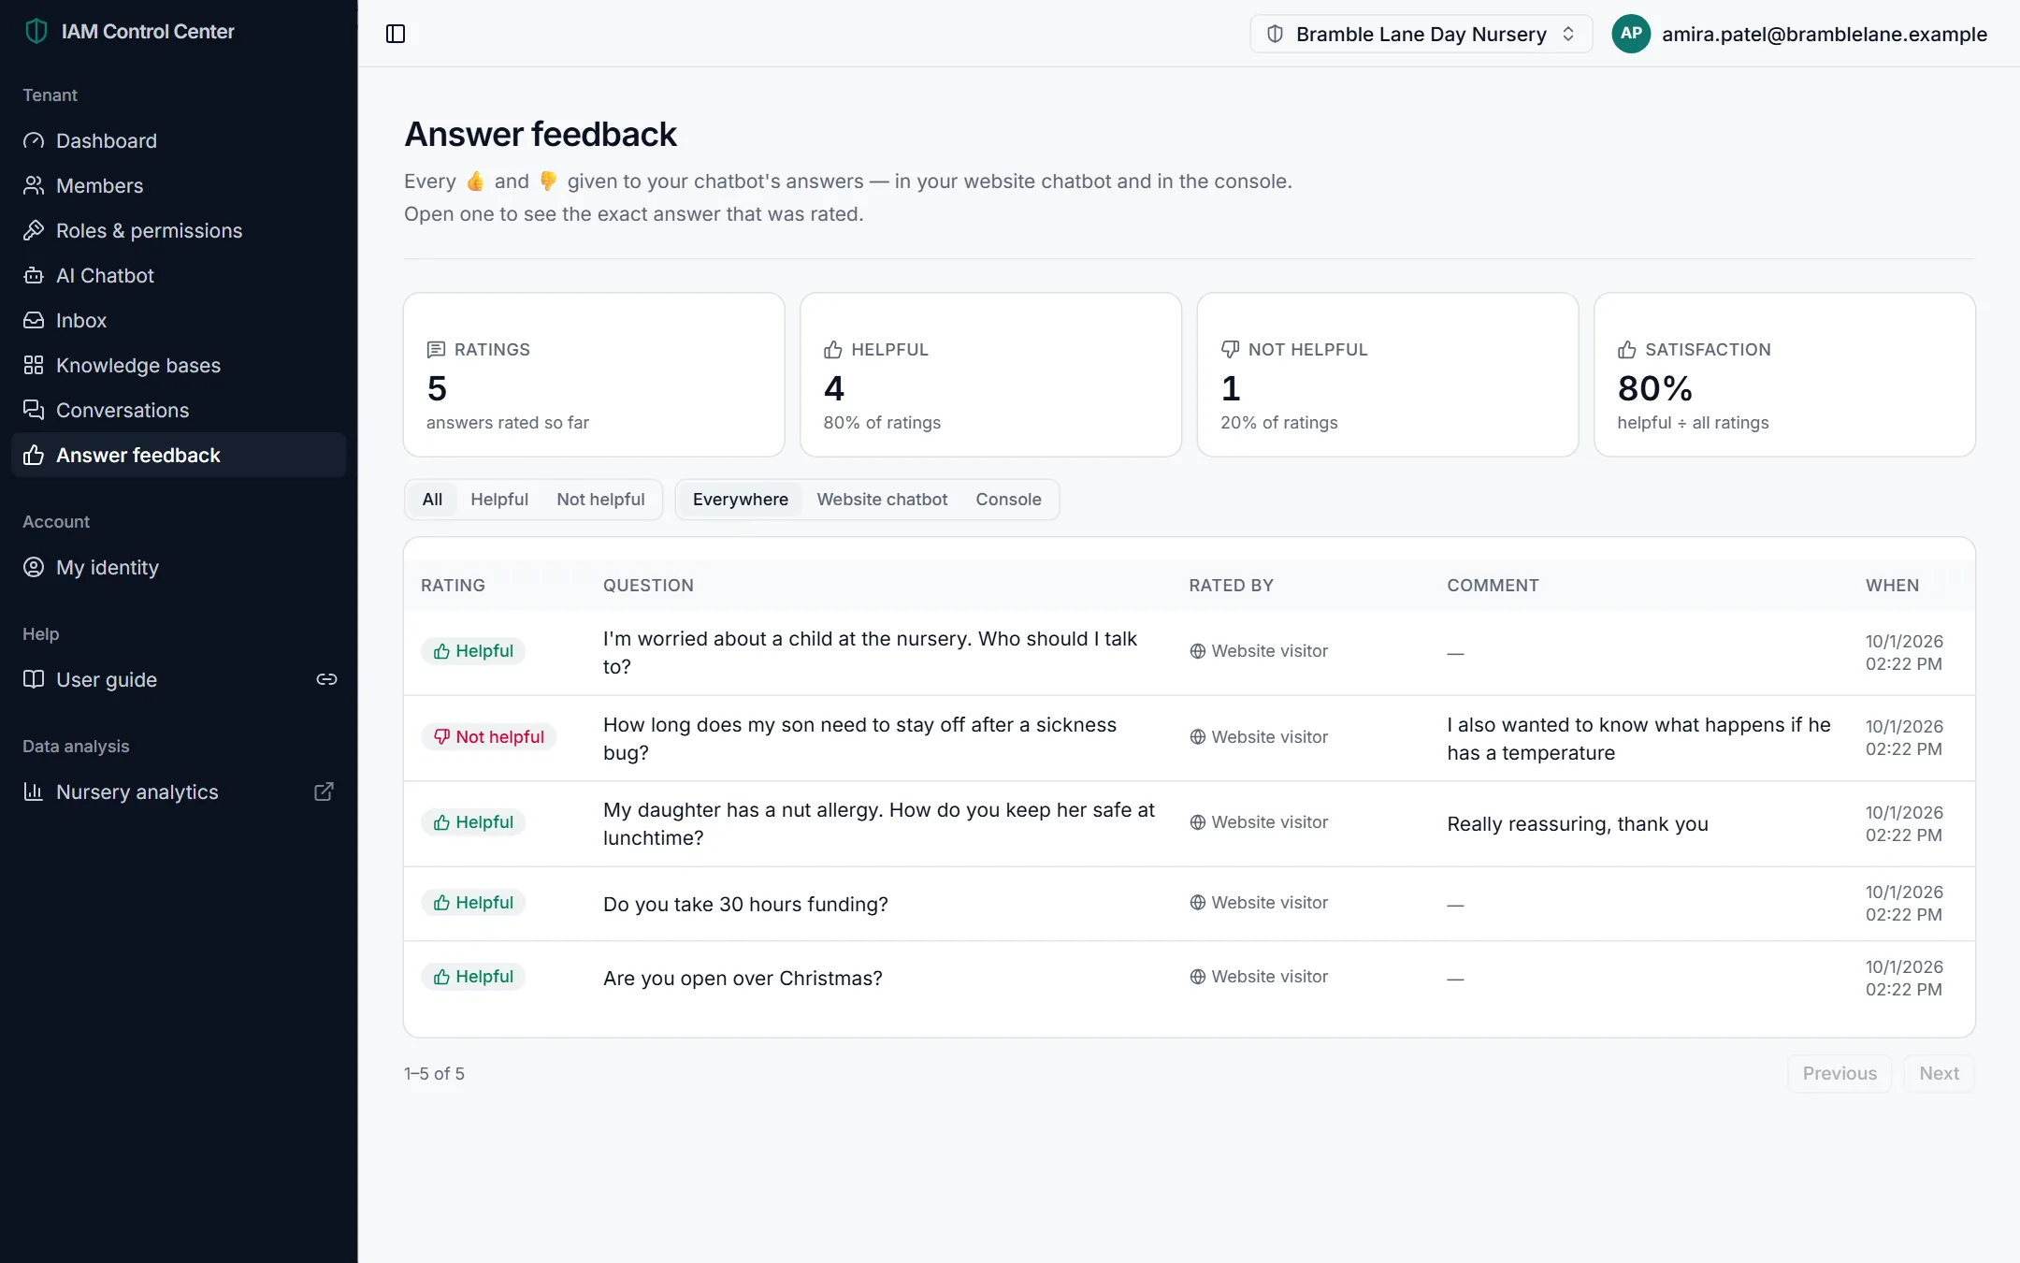
Task: Click the Next page button
Action: (1939, 1073)
